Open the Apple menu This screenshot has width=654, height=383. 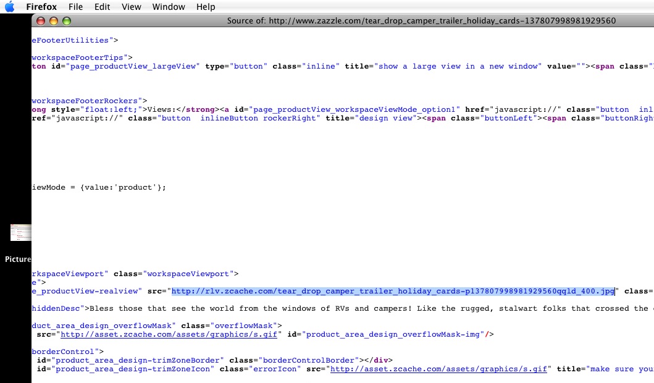click(x=9, y=7)
